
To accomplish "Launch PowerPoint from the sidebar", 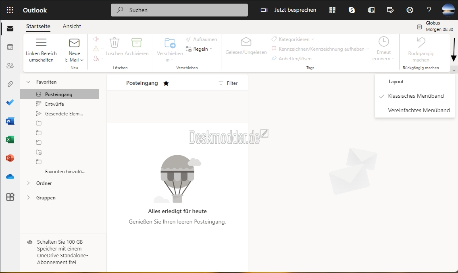I will click(10, 158).
